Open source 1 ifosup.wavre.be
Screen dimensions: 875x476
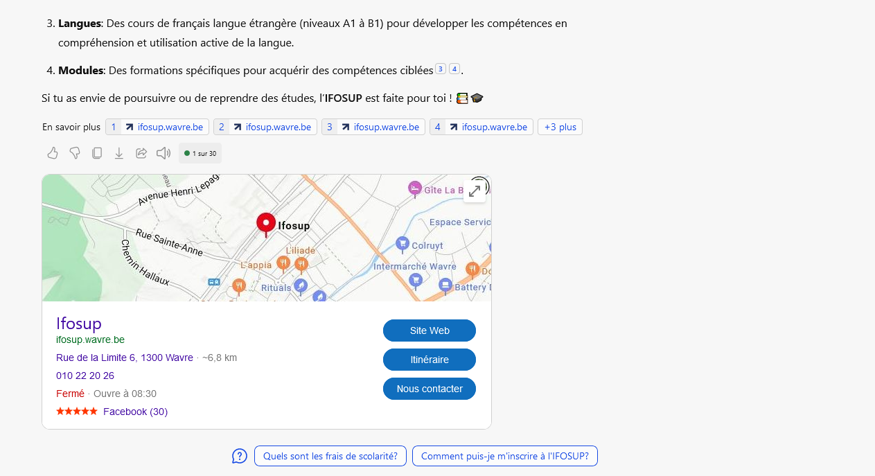tap(157, 127)
